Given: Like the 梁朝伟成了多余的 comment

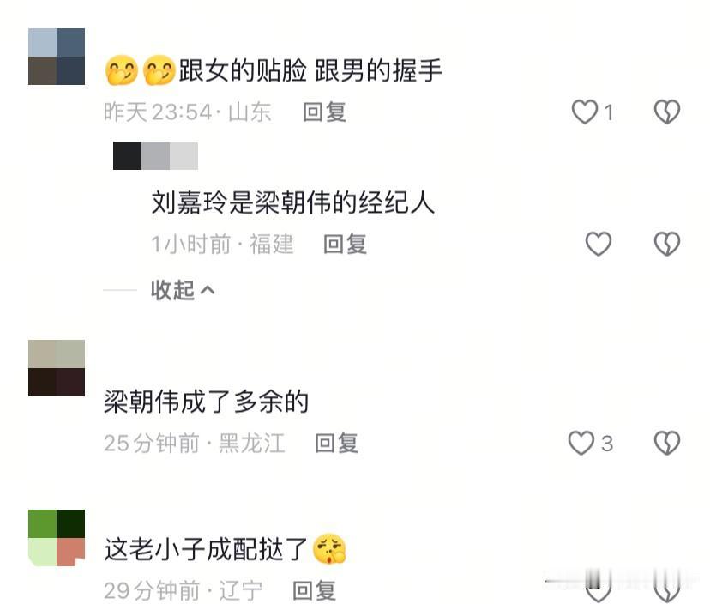Looking at the screenshot, I should (x=581, y=443).
